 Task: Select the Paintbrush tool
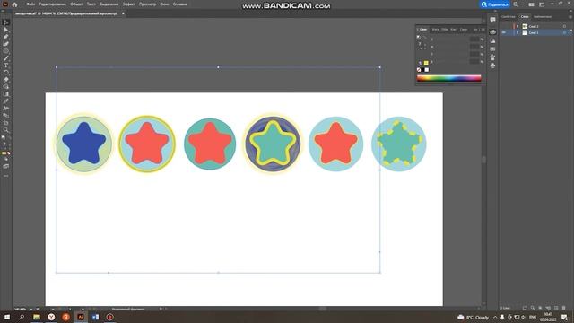pyautogui.click(x=6, y=58)
